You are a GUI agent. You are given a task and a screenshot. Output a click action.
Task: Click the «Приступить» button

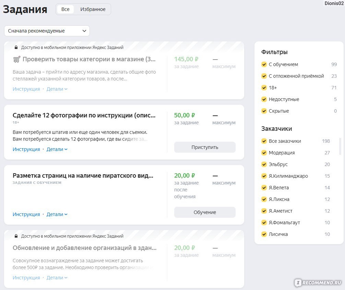pos(205,147)
